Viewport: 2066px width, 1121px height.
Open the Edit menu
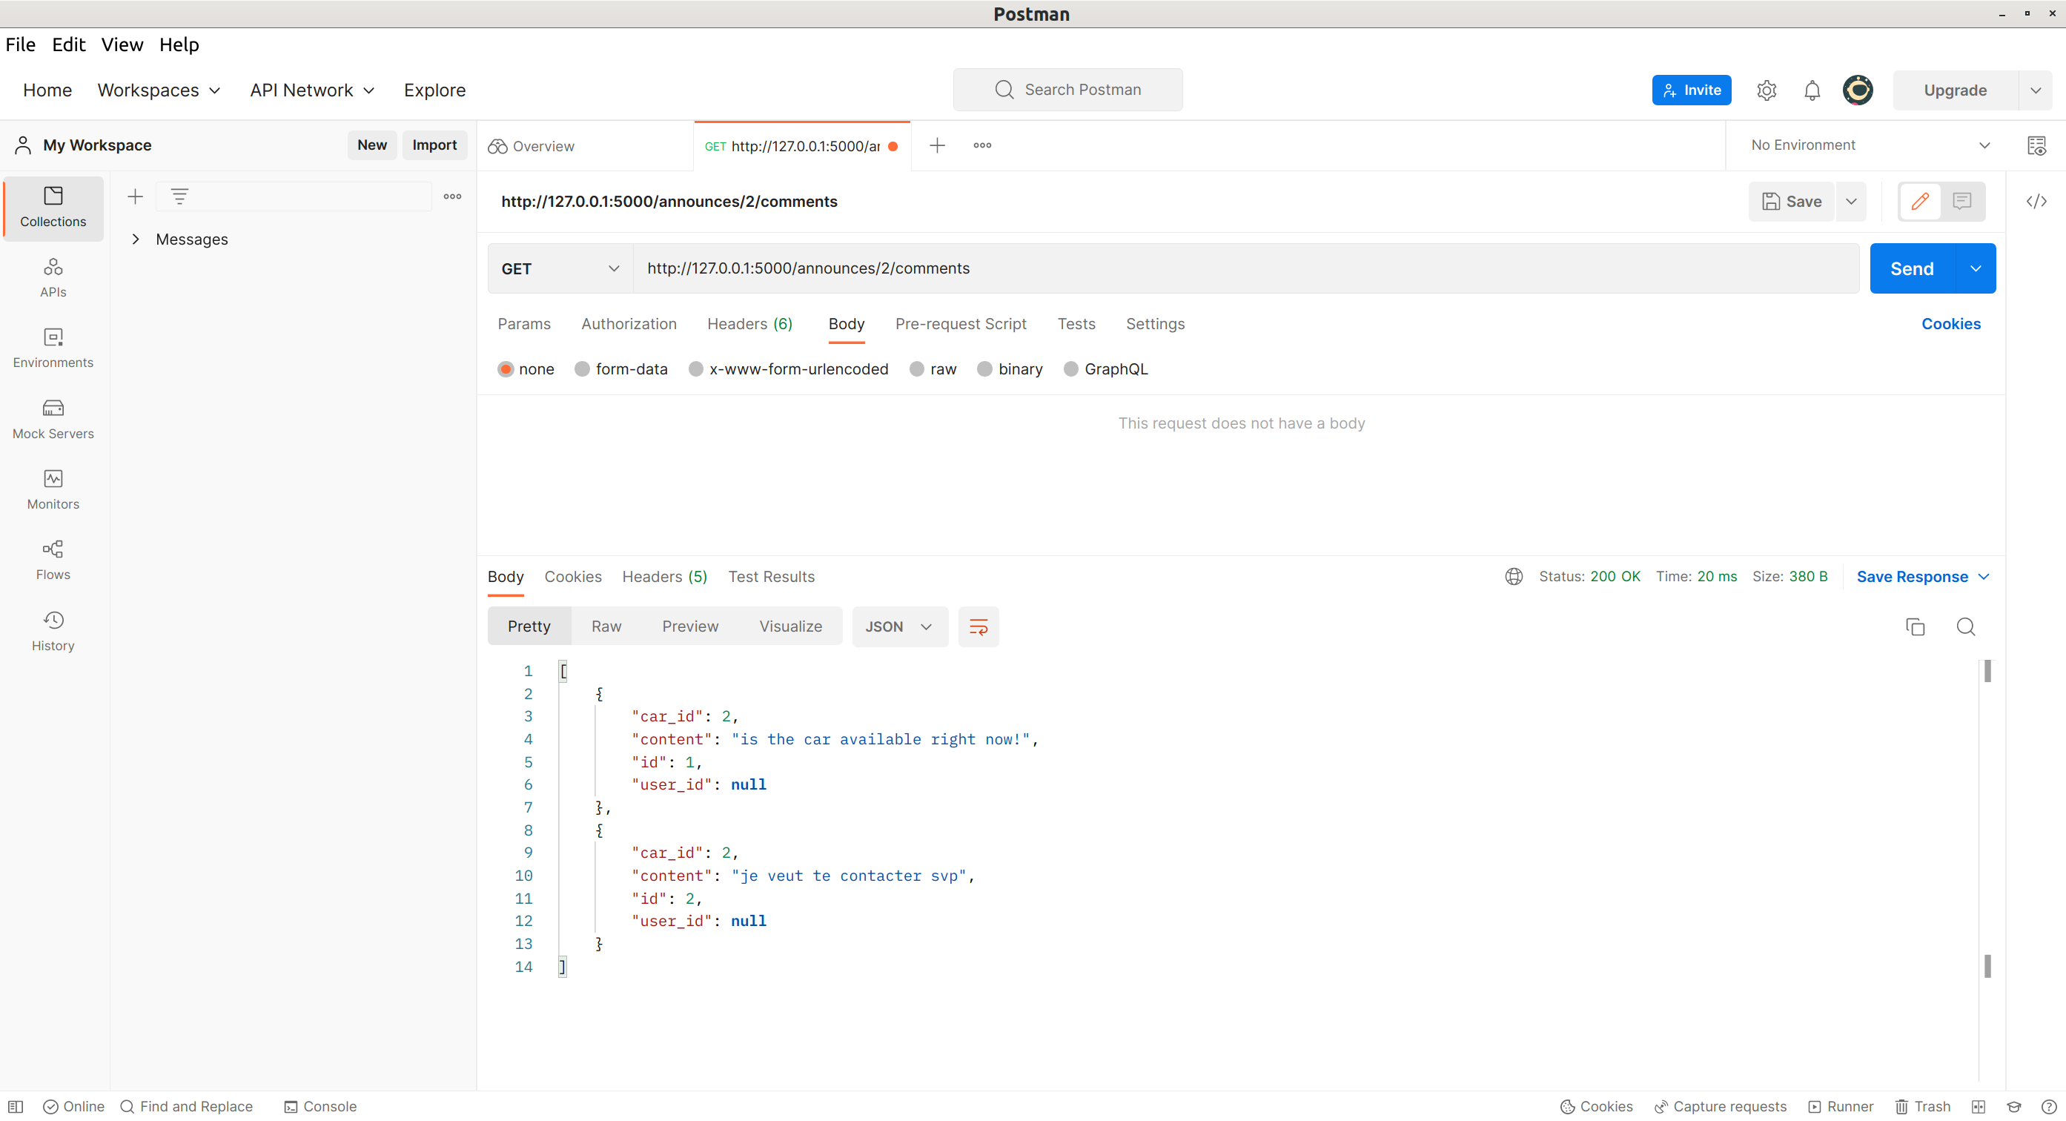pyautogui.click(x=68, y=45)
